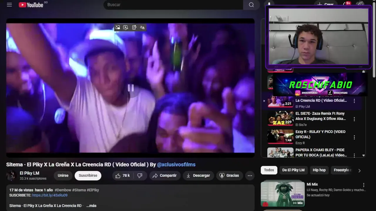Focus the Buscar search field

coord(173,5)
